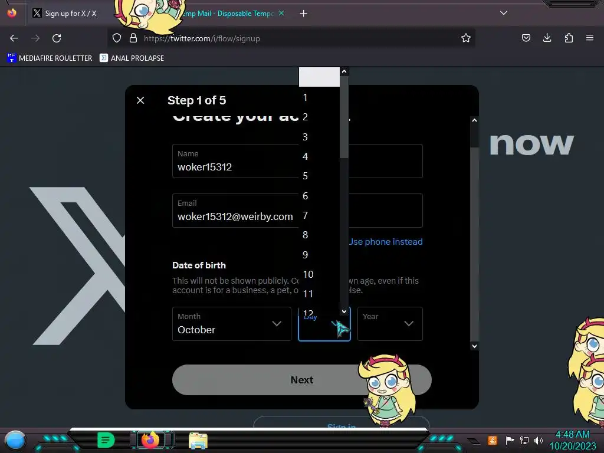Click day list scroll up arrow
The width and height of the screenshot is (604, 453).
344,71
